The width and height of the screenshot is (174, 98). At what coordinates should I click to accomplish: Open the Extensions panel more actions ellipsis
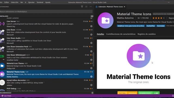pyautogui.click(x=91, y=7)
